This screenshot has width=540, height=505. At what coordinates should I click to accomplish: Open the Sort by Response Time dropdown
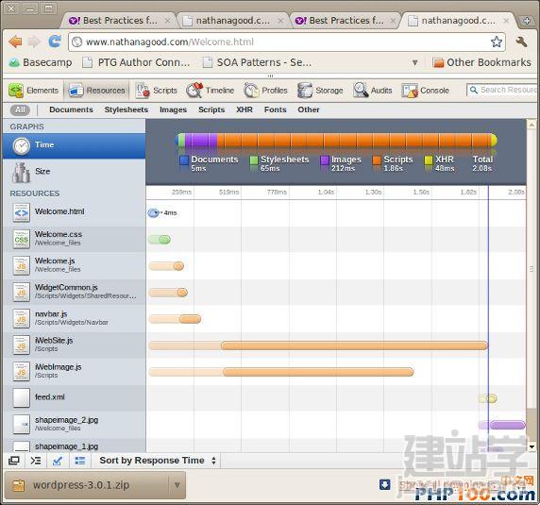(x=158, y=461)
